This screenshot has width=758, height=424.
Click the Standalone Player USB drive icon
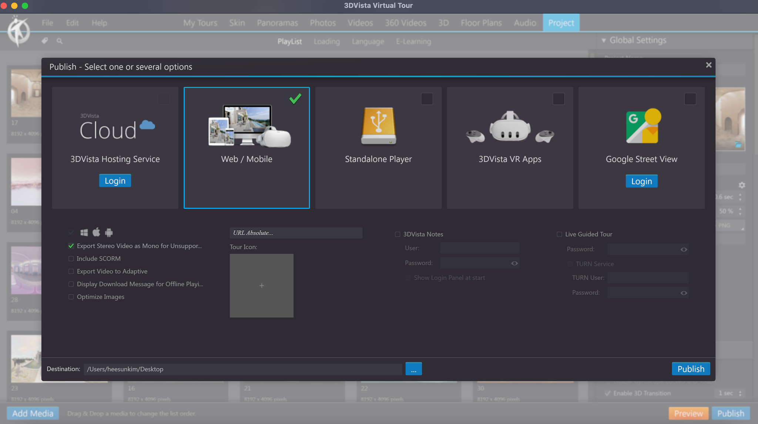(378, 126)
